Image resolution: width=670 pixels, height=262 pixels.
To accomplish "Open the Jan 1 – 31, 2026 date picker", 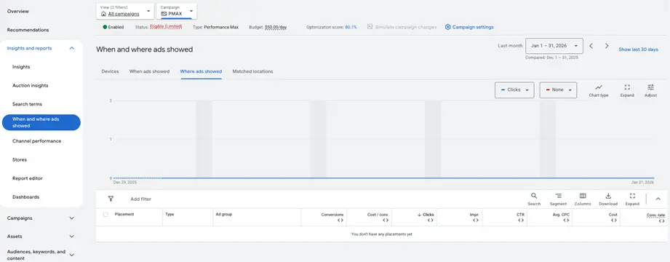I will 554,46.
